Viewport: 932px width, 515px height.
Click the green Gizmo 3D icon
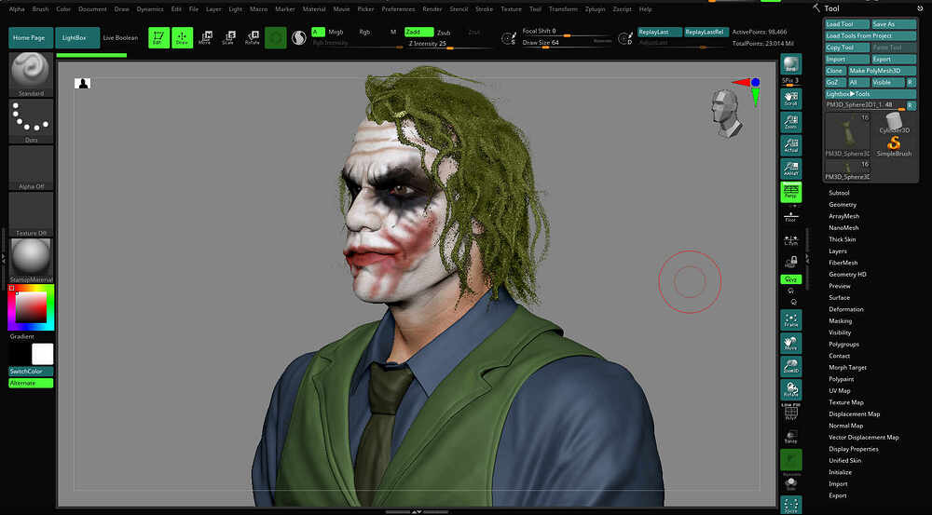pos(275,38)
